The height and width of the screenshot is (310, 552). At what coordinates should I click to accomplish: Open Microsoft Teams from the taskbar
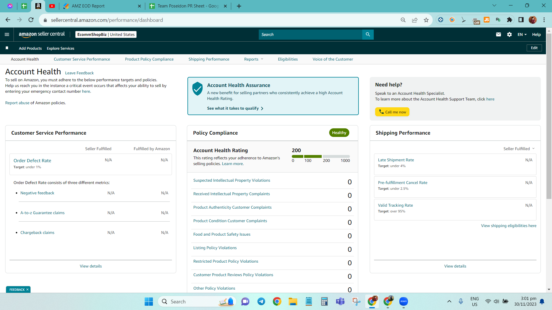pos(340,301)
